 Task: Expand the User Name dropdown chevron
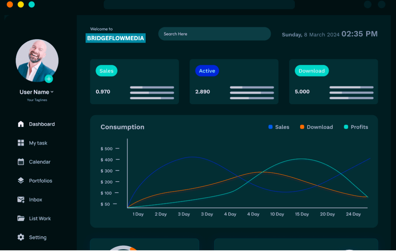click(x=52, y=92)
